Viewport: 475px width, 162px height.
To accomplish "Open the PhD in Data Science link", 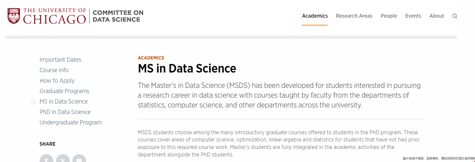I will point(65,112).
